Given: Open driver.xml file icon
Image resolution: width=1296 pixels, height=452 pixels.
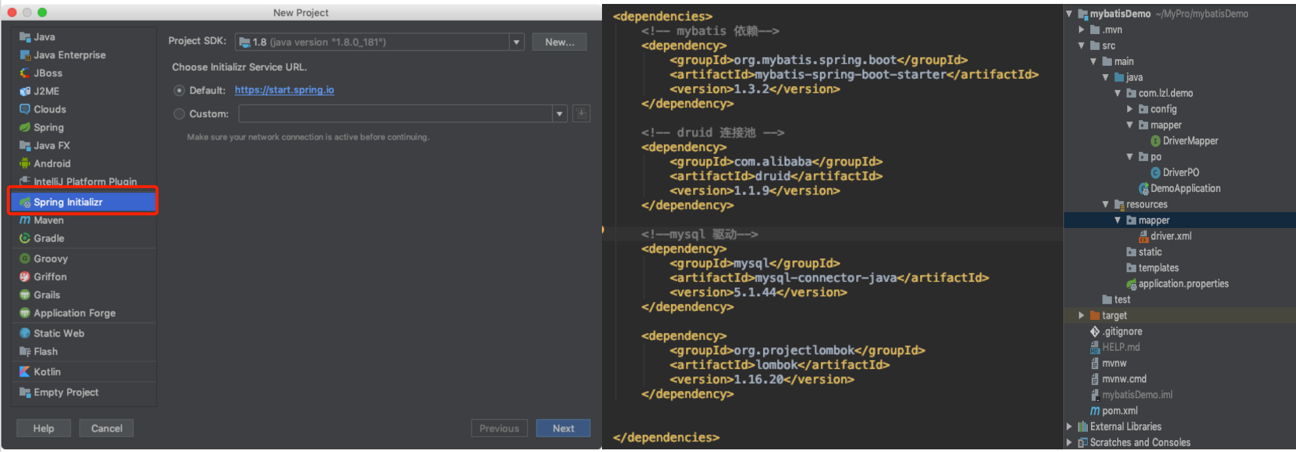Looking at the screenshot, I should click(x=1144, y=237).
